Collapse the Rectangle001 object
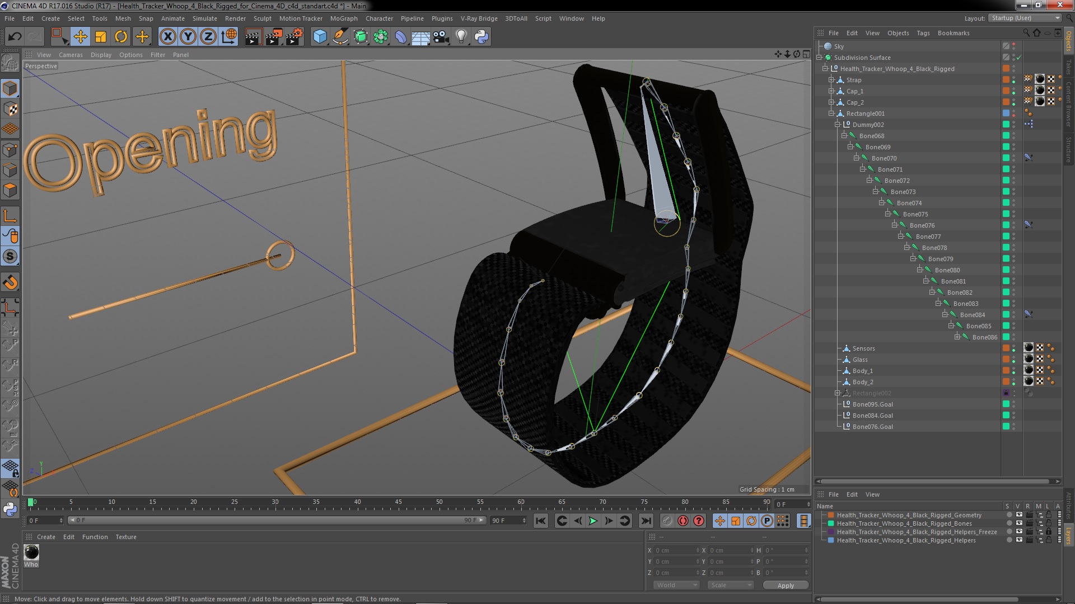This screenshot has height=604, width=1075. pyautogui.click(x=831, y=114)
